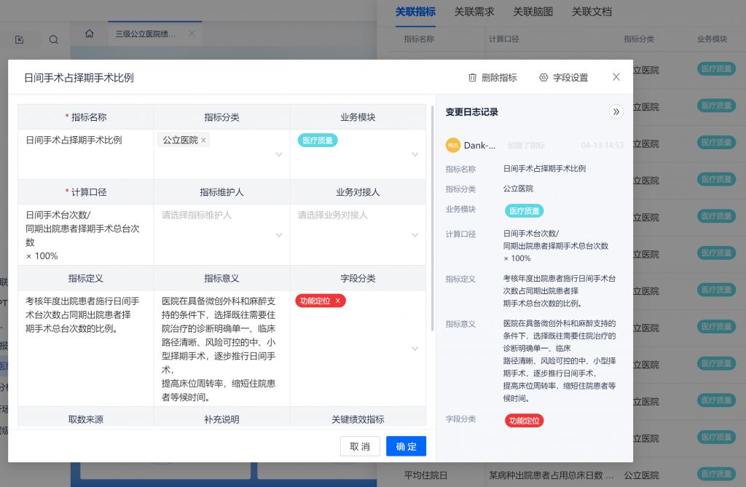Close the 三级公立医院绩… background tab
746x487 pixels.
tap(192, 33)
